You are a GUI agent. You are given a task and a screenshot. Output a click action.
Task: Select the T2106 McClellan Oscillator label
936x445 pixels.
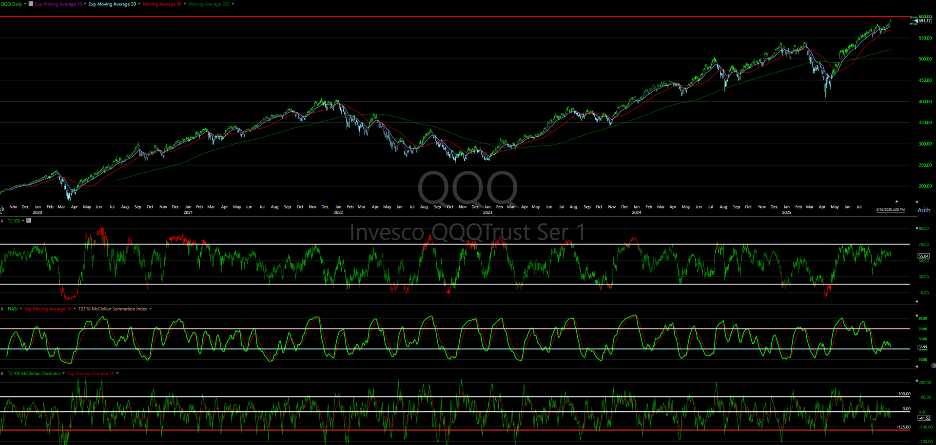click(34, 373)
